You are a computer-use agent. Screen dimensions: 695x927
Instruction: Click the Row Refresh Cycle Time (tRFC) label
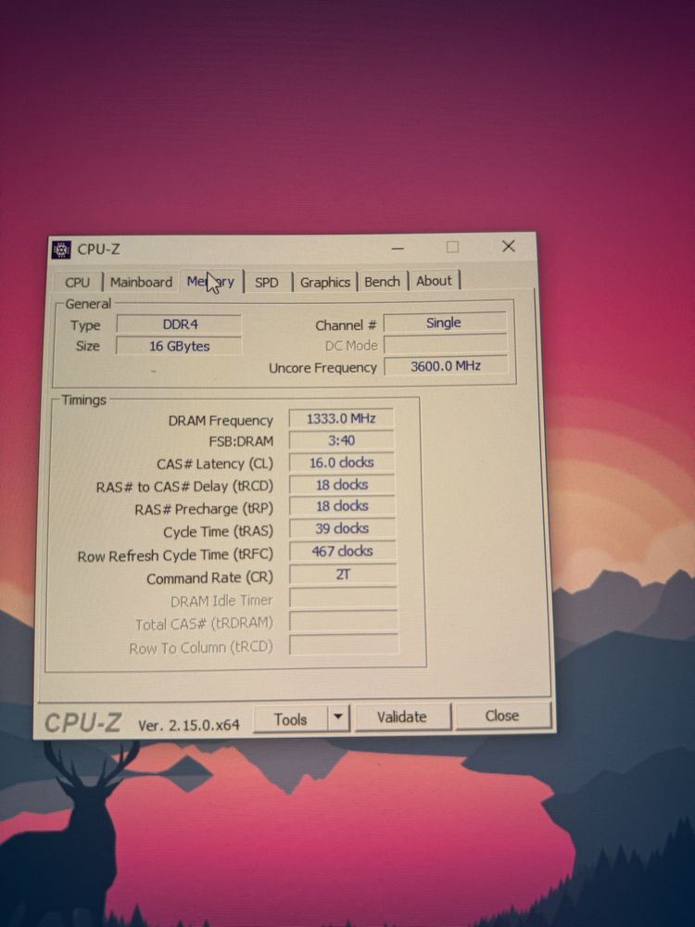[x=175, y=555]
